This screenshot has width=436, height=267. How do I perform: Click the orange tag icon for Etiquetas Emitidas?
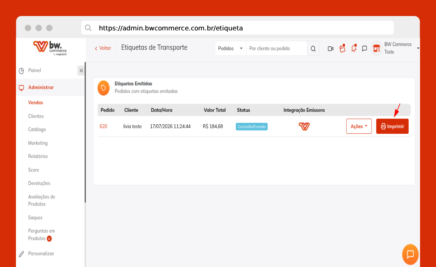click(x=103, y=88)
